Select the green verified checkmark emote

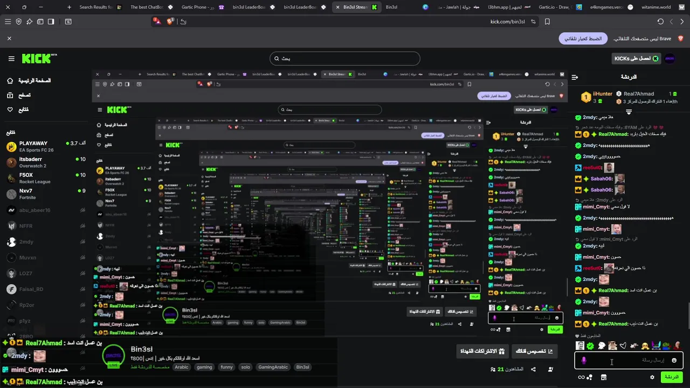point(590,345)
